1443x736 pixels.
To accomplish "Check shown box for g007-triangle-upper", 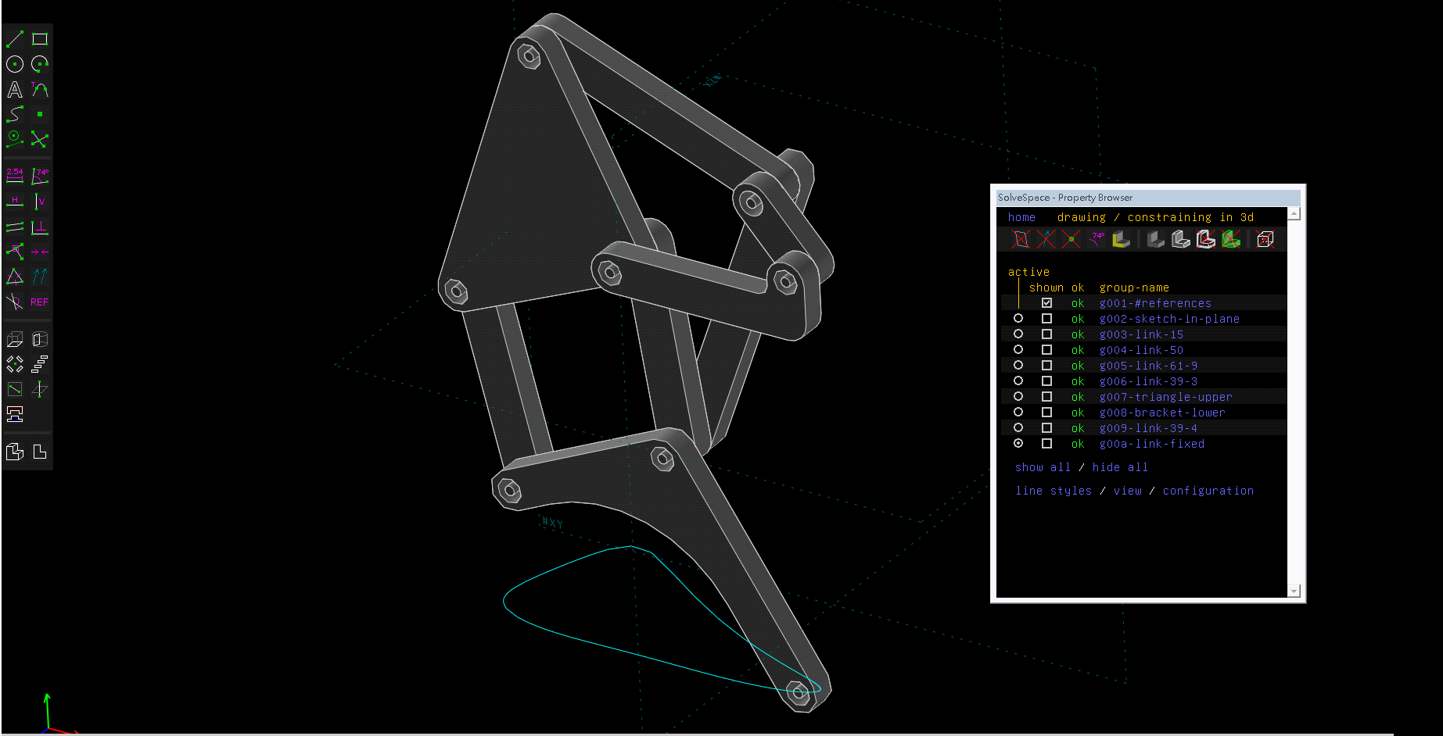I will pos(1046,397).
